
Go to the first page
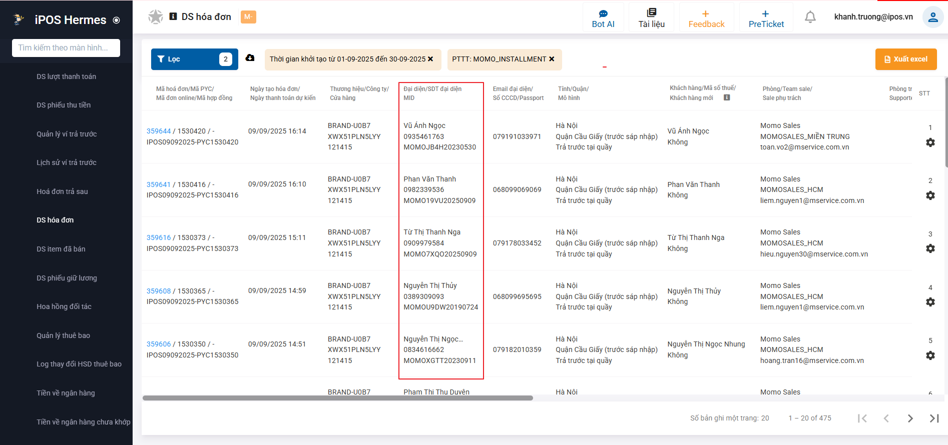point(862,418)
